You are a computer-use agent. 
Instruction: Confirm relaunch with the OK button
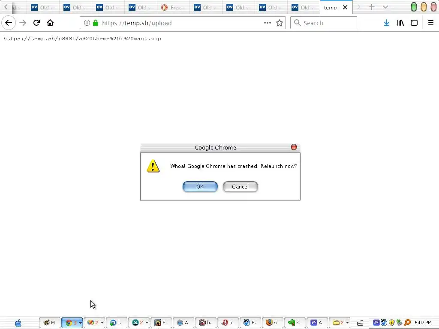200,187
